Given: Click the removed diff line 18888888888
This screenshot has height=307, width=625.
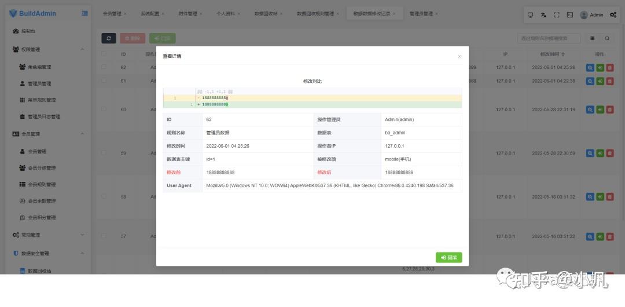Looking at the screenshot, I should (312, 98).
